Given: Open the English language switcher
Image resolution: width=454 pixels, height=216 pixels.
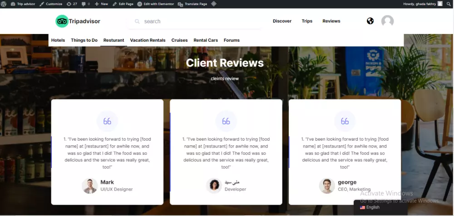Looking at the screenshot, I should point(380,207).
